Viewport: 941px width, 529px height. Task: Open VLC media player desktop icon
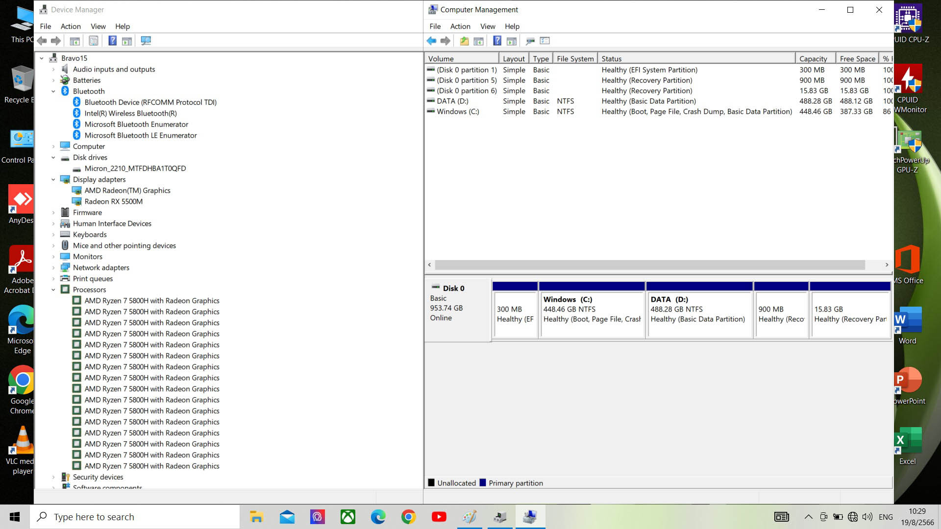21,451
